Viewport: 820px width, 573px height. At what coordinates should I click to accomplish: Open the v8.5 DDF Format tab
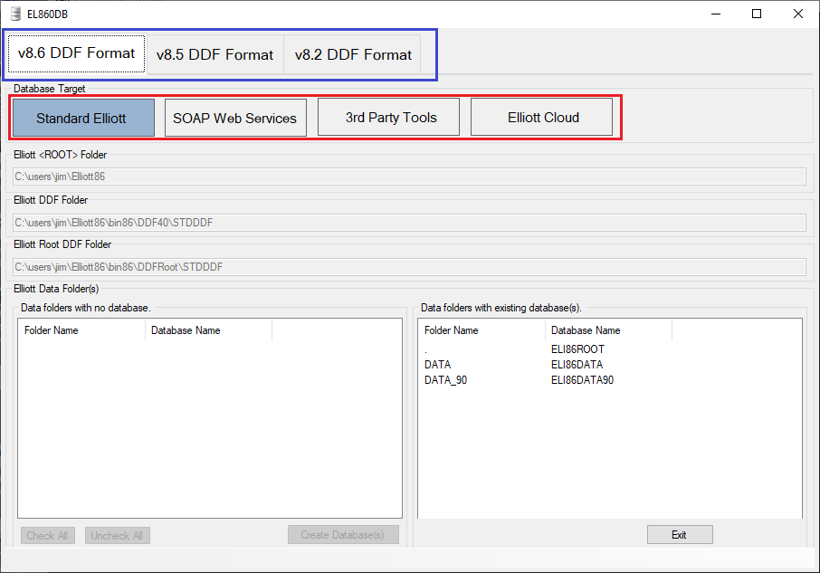215,55
